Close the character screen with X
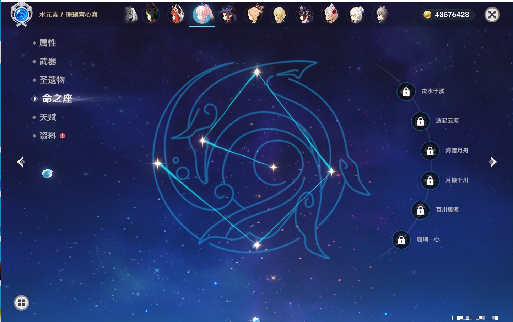Viewport: 513px width, 322px height. [492, 15]
